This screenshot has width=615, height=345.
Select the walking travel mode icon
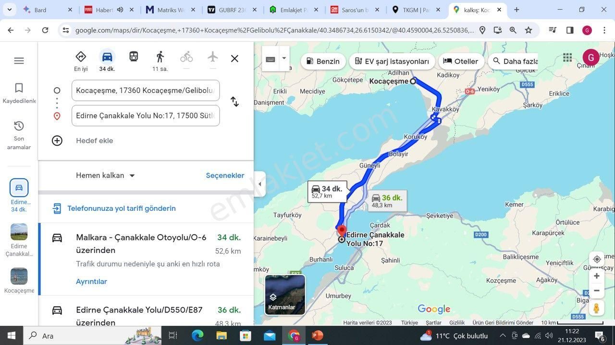(160, 57)
